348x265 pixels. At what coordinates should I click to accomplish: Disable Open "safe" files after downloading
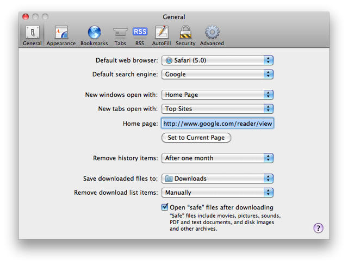click(165, 207)
